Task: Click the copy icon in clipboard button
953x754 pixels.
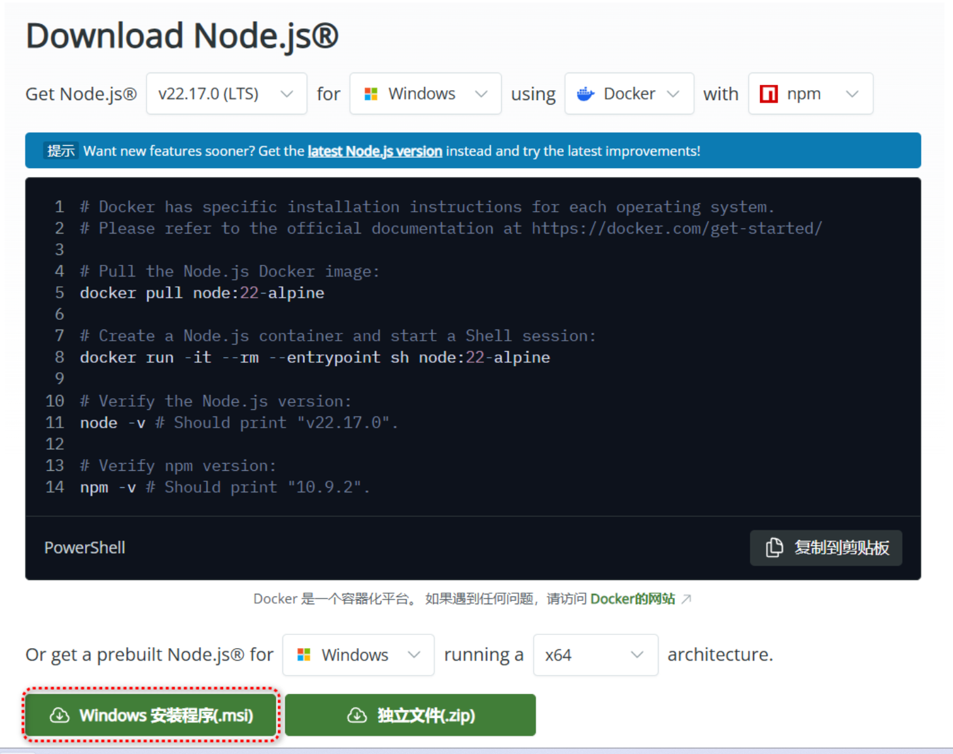Action: tap(774, 547)
